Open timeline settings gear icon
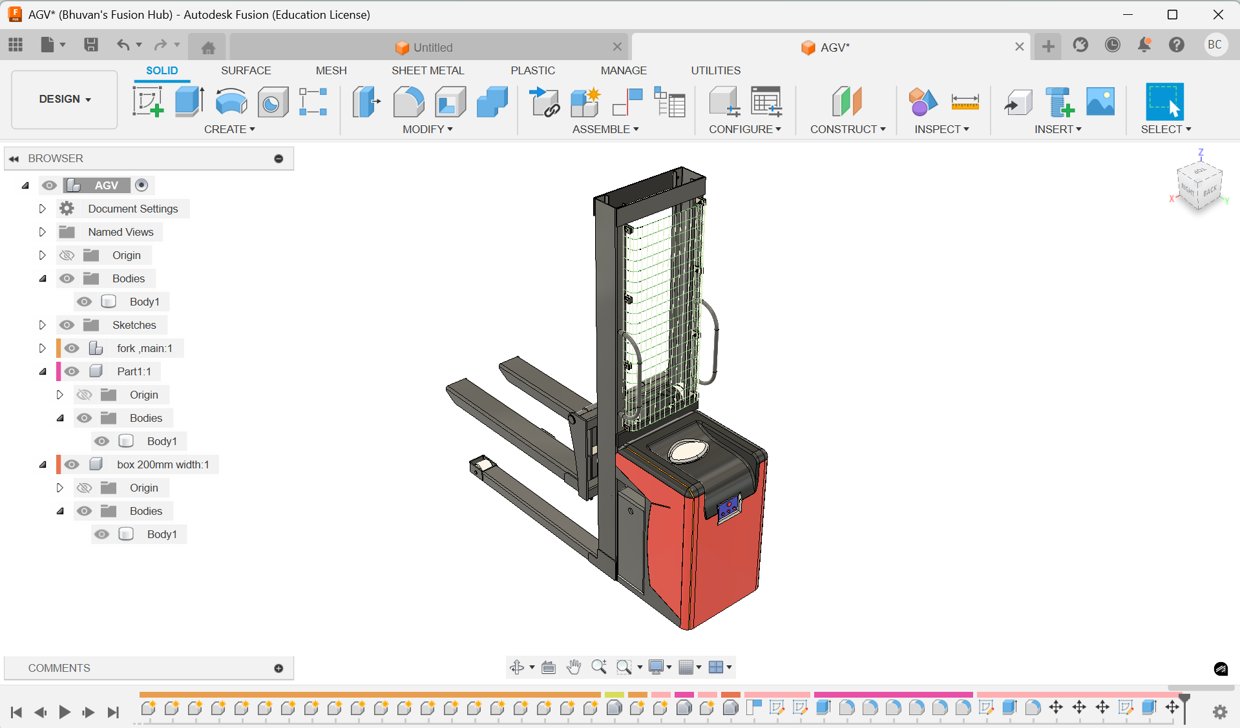This screenshot has height=728, width=1240. point(1220,712)
